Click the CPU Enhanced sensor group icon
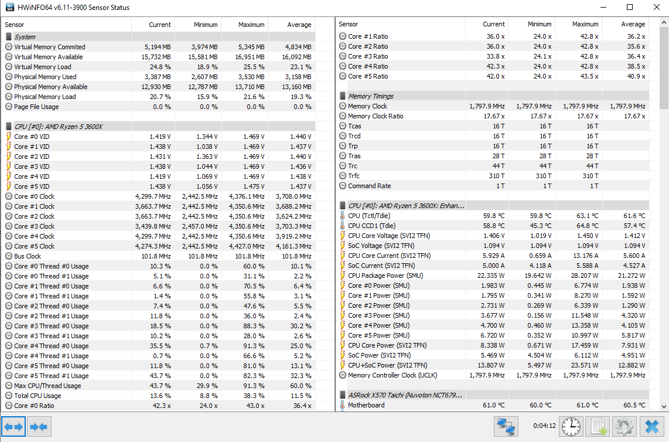The height and width of the screenshot is (442, 669). [x=343, y=205]
